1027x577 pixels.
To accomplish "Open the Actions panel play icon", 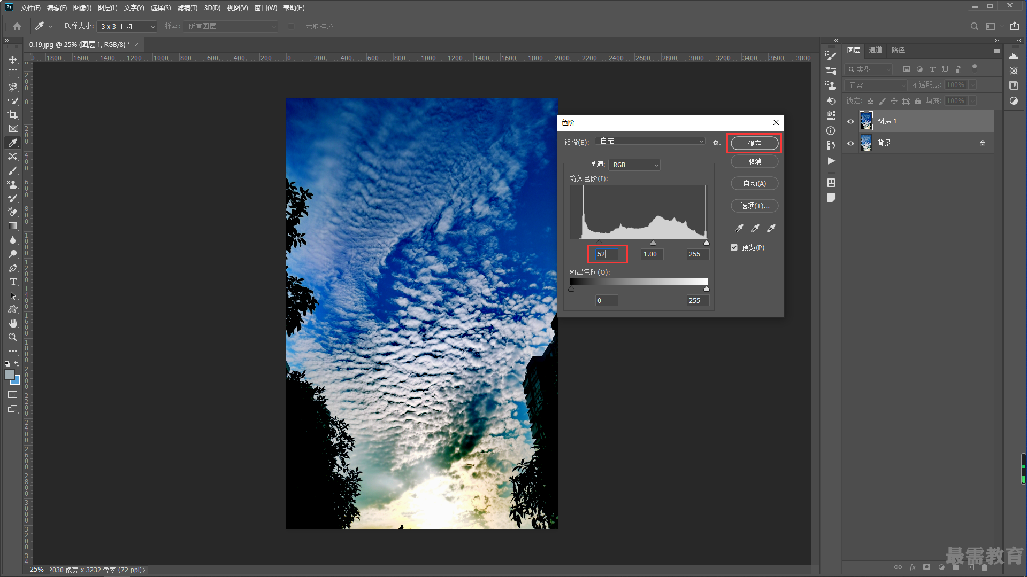I will 831,161.
